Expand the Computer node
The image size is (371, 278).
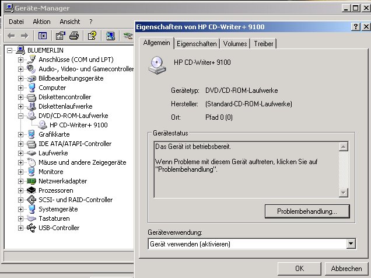click(x=20, y=88)
